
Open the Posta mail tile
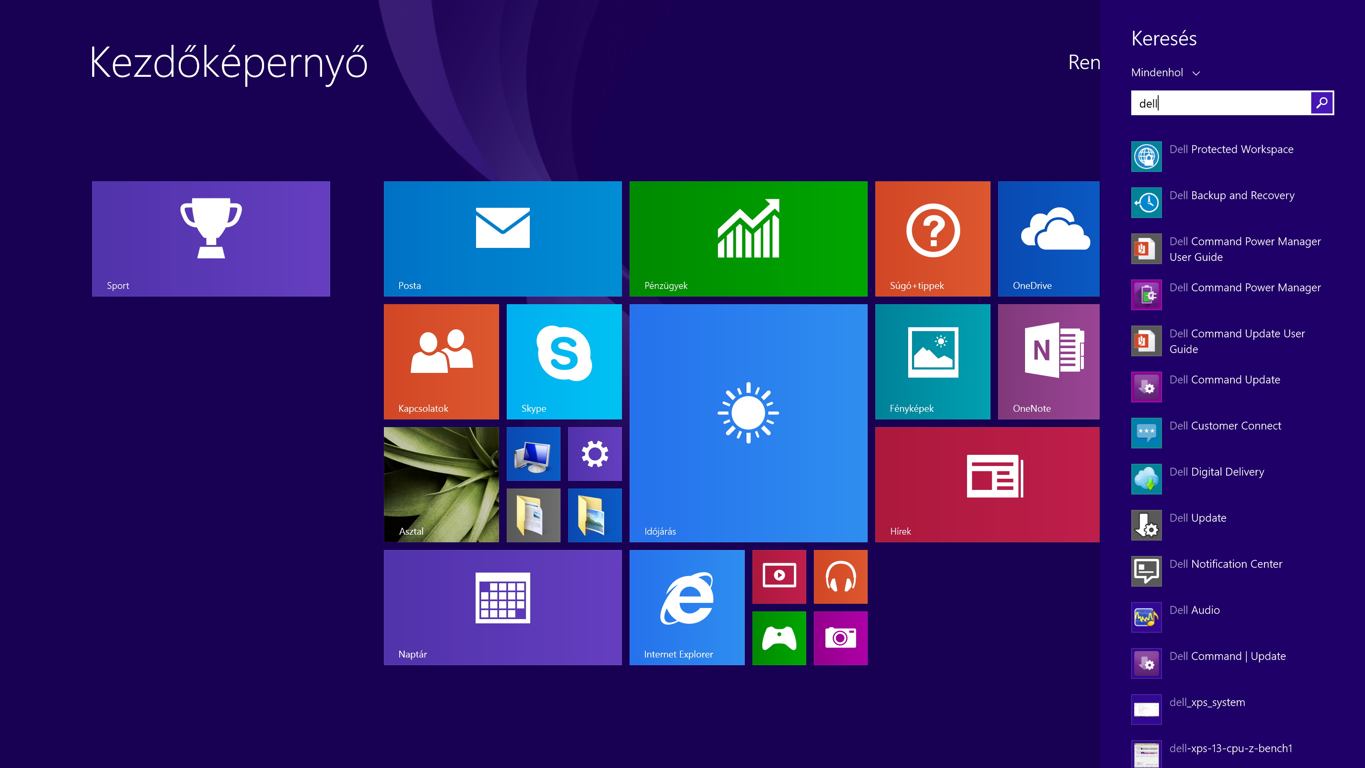(502, 239)
